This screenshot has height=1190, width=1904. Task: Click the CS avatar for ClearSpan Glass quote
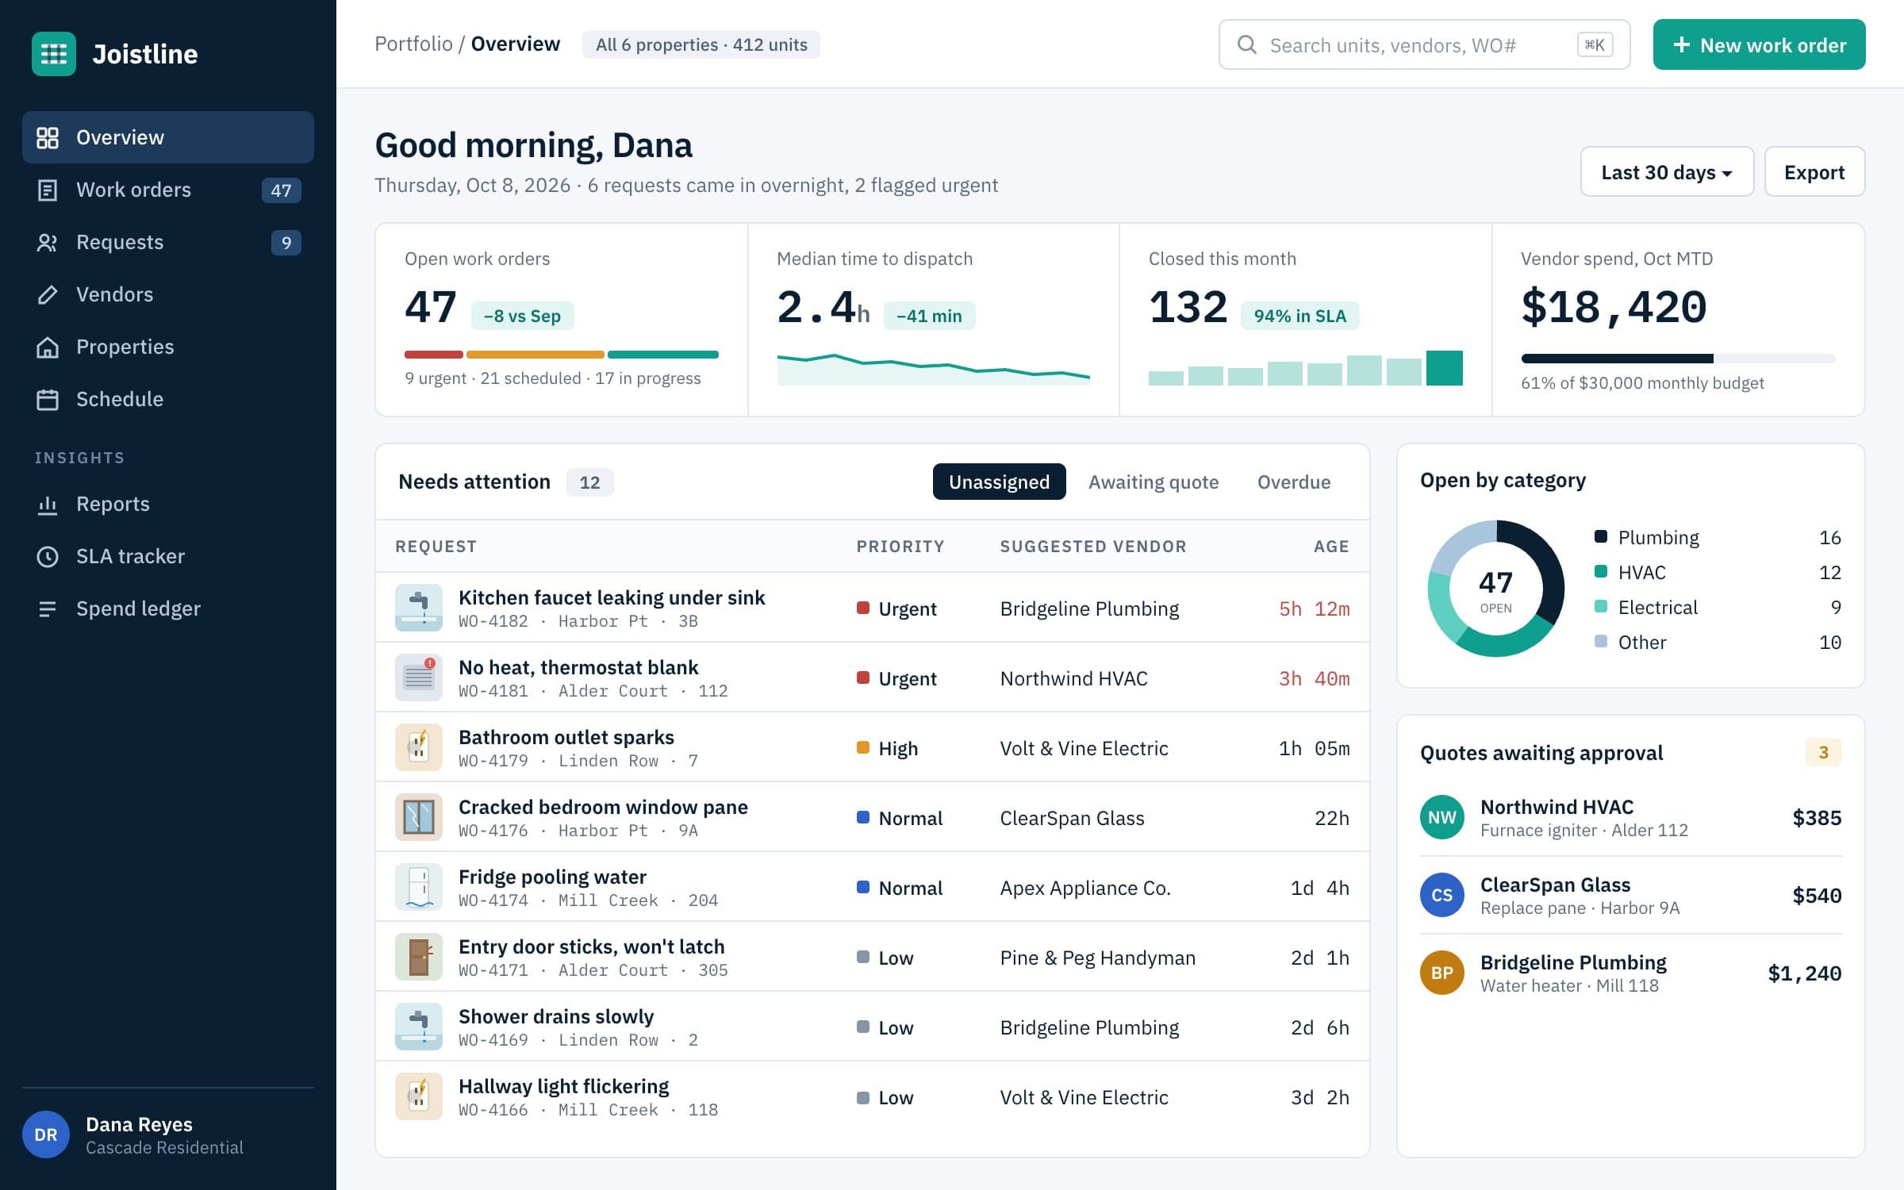tap(1442, 895)
